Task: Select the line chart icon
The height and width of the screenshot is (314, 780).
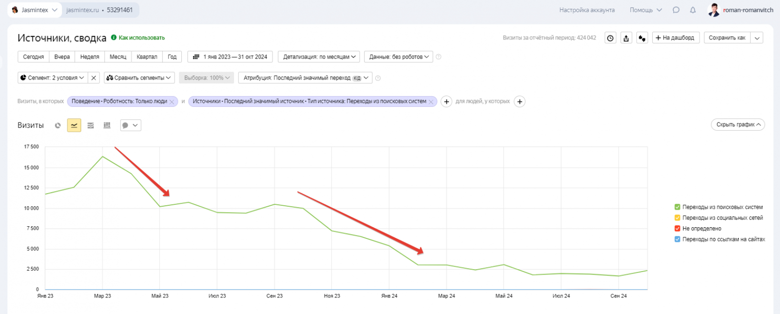Action: [74, 125]
